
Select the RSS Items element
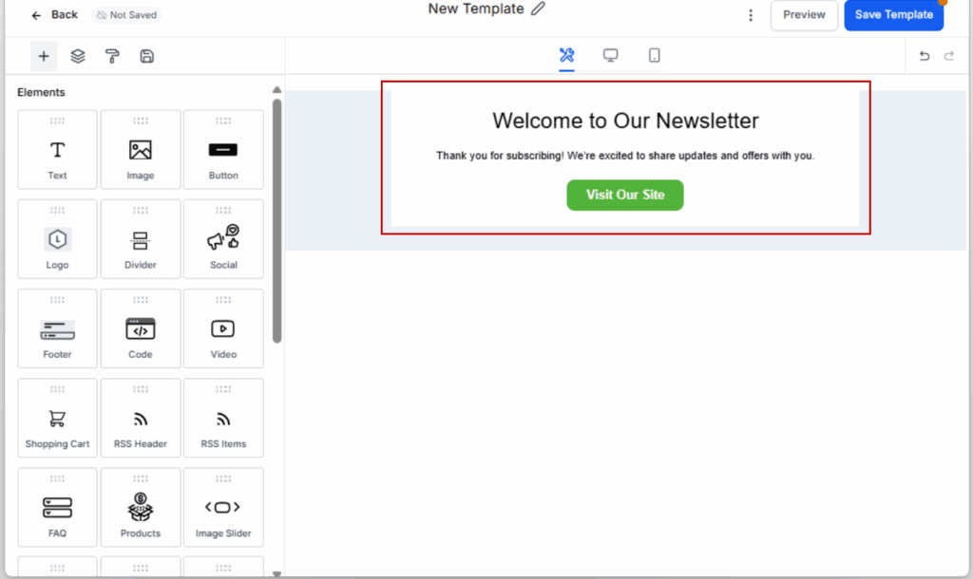[223, 418]
